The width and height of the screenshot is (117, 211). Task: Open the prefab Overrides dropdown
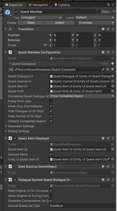(96, 23)
